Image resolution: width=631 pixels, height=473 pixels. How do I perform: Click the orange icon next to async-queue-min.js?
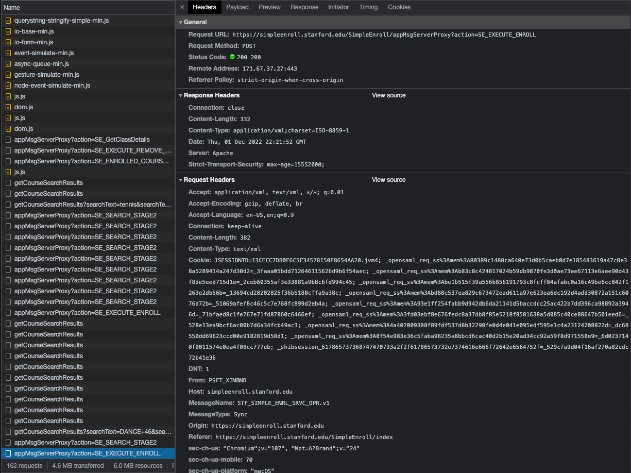click(x=8, y=64)
